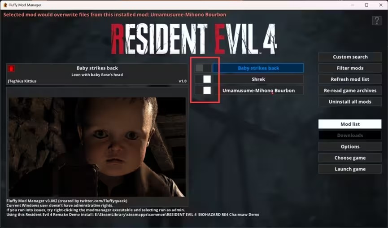
Task: Click Launch game
Action: (x=350, y=169)
